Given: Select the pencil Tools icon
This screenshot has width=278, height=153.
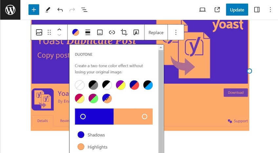Looking at the screenshot, I should pyautogui.click(x=48, y=10).
